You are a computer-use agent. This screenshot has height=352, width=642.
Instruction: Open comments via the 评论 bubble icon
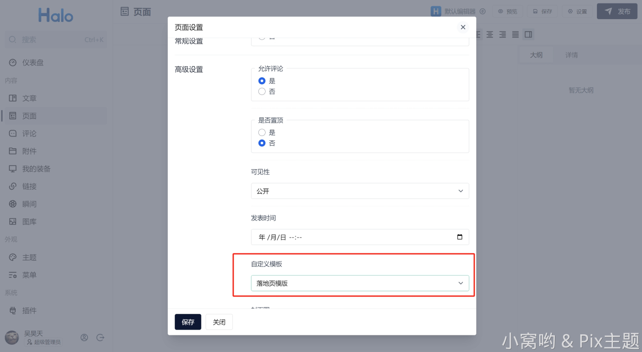13,133
